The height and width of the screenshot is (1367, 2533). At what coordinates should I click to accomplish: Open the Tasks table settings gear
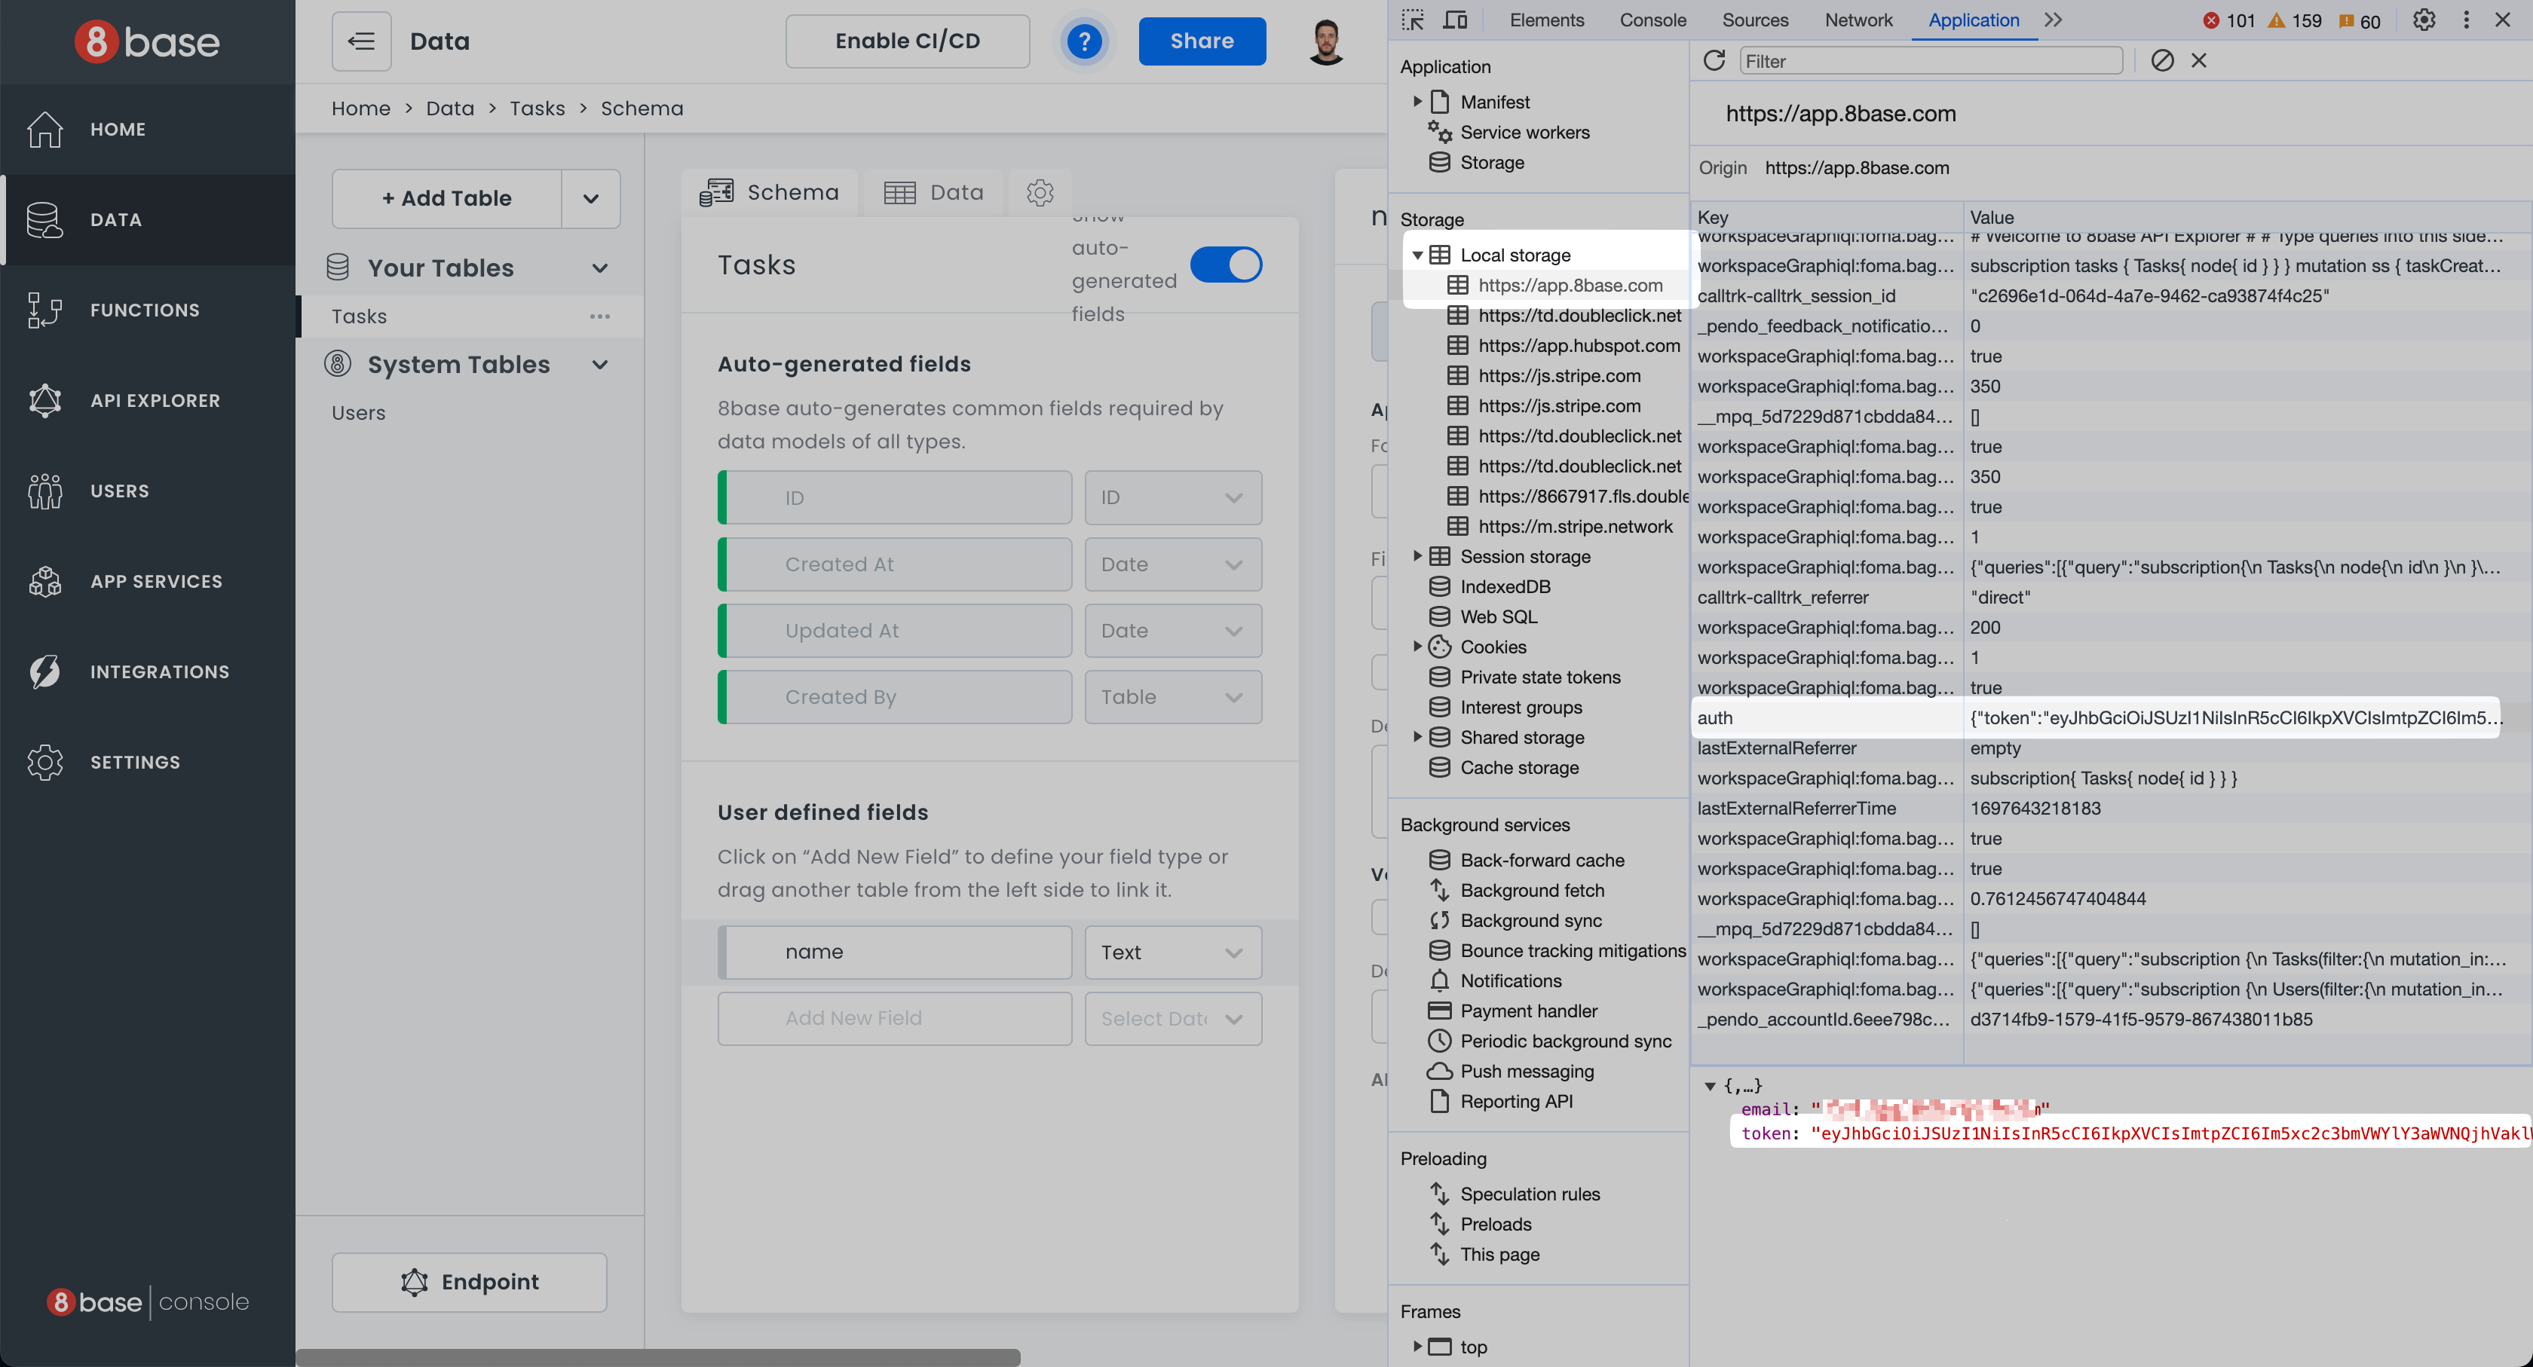[1040, 193]
